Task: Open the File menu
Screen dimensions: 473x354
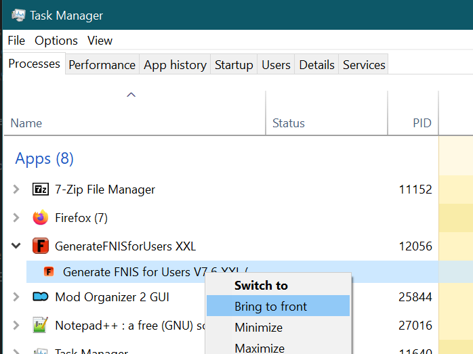Action: 16,41
